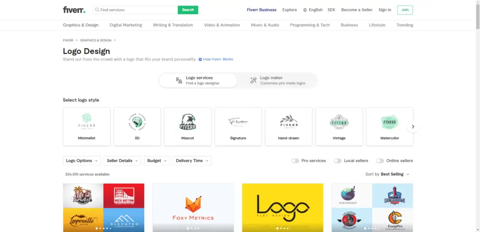Open the yellow Logo flat design gig
Screen dimensions: 480x232
point(283,208)
